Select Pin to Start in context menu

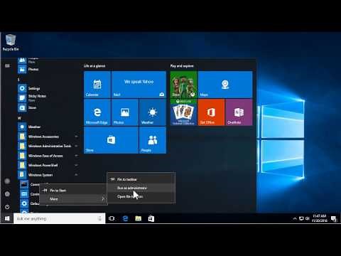pyautogui.click(x=73, y=191)
